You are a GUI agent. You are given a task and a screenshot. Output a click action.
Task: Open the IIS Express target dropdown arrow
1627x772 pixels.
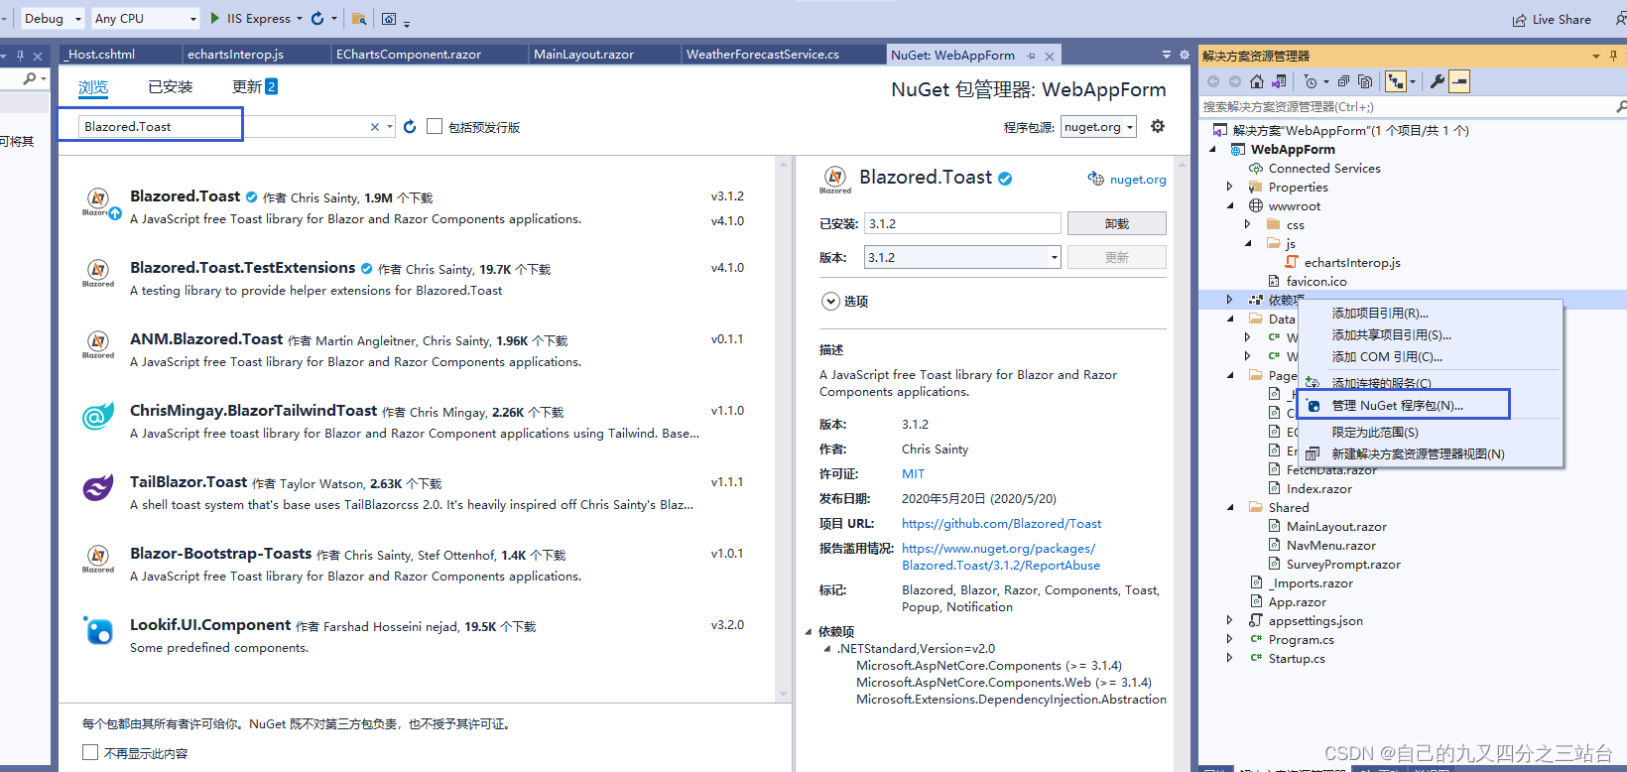[300, 19]
